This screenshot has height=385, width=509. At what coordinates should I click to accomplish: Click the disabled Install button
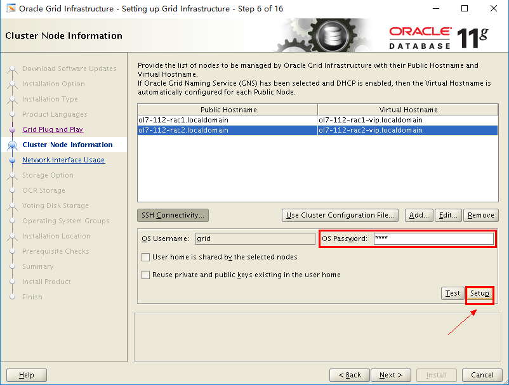[436, 375]
